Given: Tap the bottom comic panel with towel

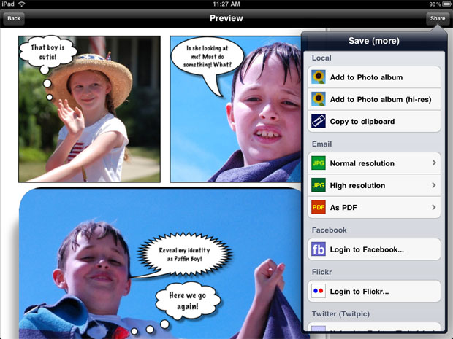Looking at the screenshot, I should (x=160, y=263).
